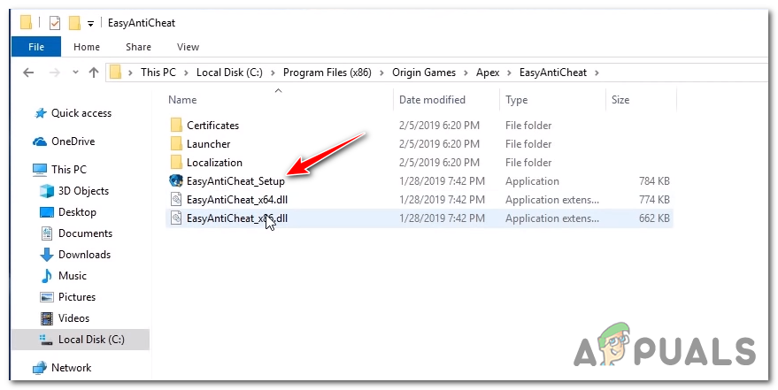Select the Localization folder icon

176,162
